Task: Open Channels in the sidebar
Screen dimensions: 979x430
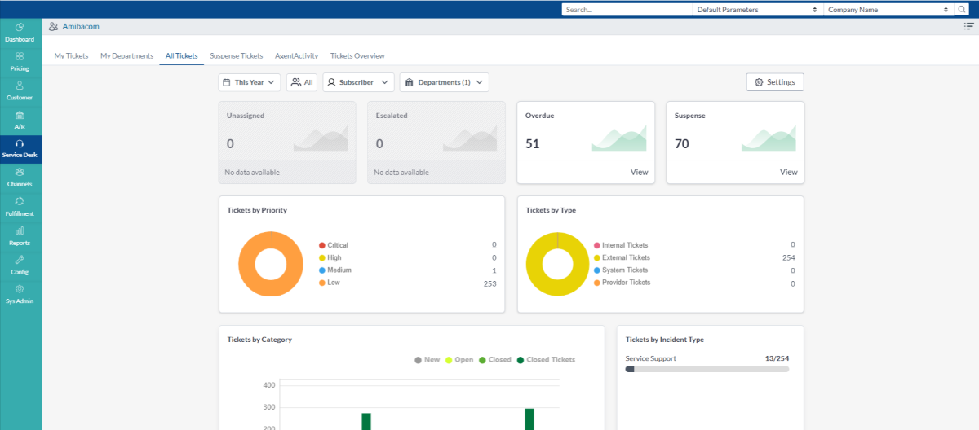Action: point(20,177)
